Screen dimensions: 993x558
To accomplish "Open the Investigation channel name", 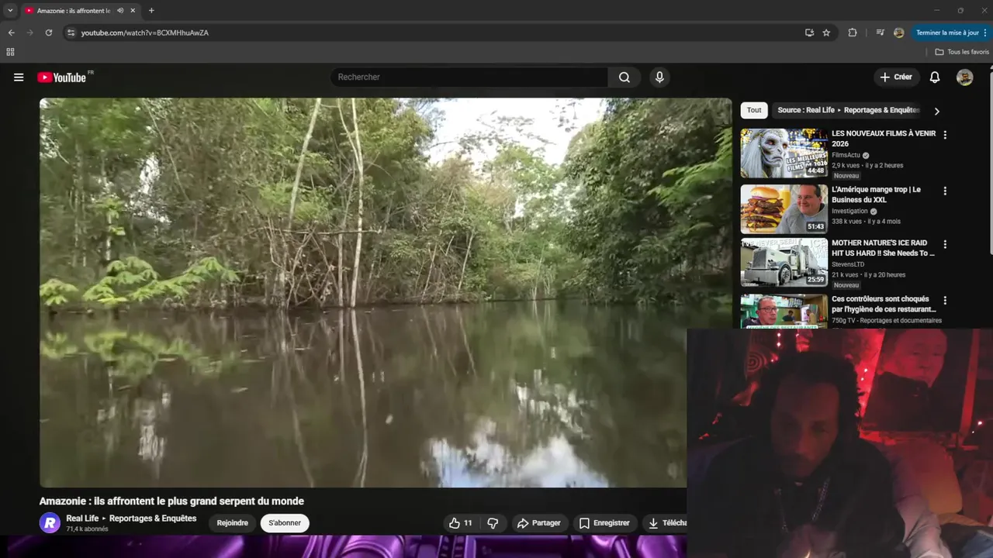I will tap(849, 211).
